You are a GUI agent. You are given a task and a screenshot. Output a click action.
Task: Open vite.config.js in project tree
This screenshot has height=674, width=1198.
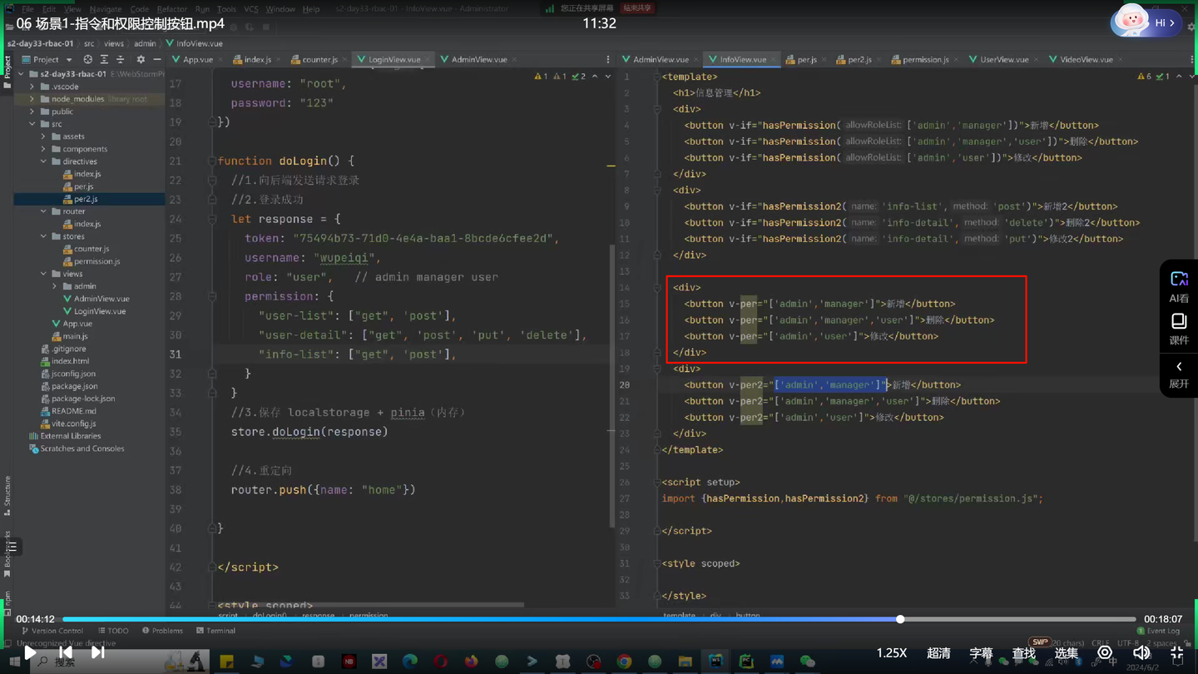(73, 424)
